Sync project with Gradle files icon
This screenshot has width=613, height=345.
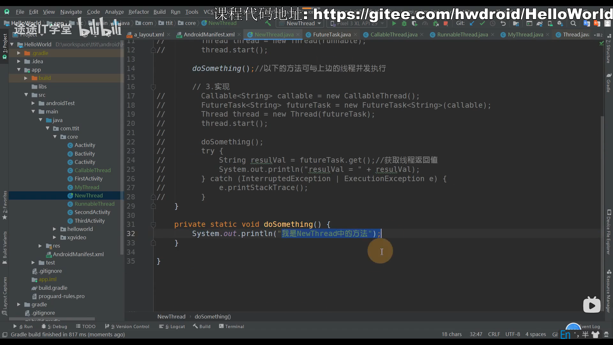click(x=540, y=23)
